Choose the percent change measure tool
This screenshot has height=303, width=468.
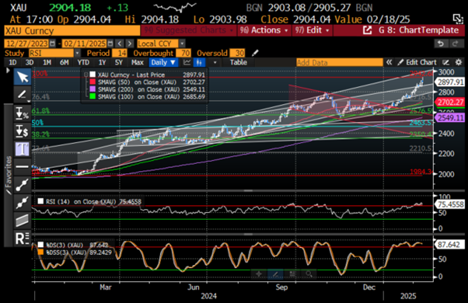(23, 113)
